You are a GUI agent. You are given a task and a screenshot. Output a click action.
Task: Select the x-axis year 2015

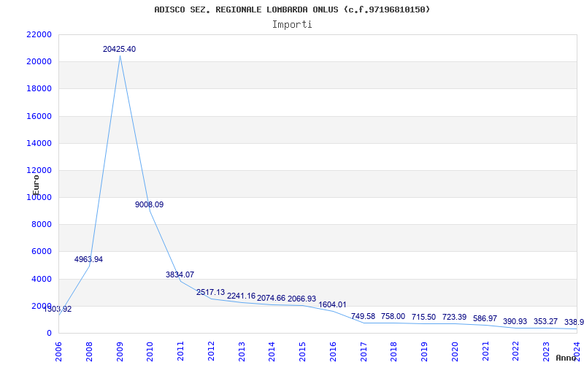pyautogui.click(x=303, y=351)
